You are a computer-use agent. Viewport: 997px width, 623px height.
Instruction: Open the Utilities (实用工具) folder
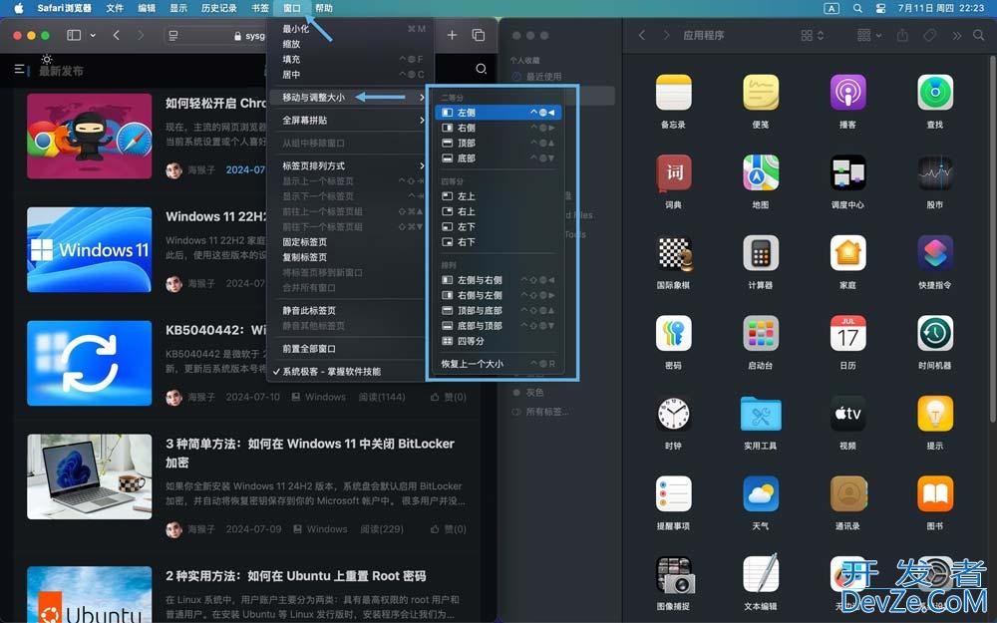coord(761,414)
